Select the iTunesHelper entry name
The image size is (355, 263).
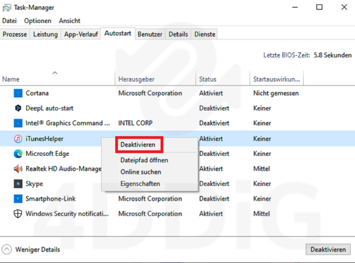click(x=44, y=139)
